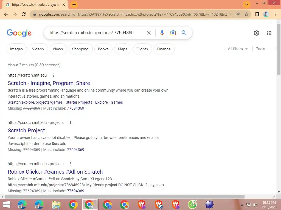Viewport: 281px width, 210px height.
Task: Switch to the Maps filter
Action: (x=123, y=49)
